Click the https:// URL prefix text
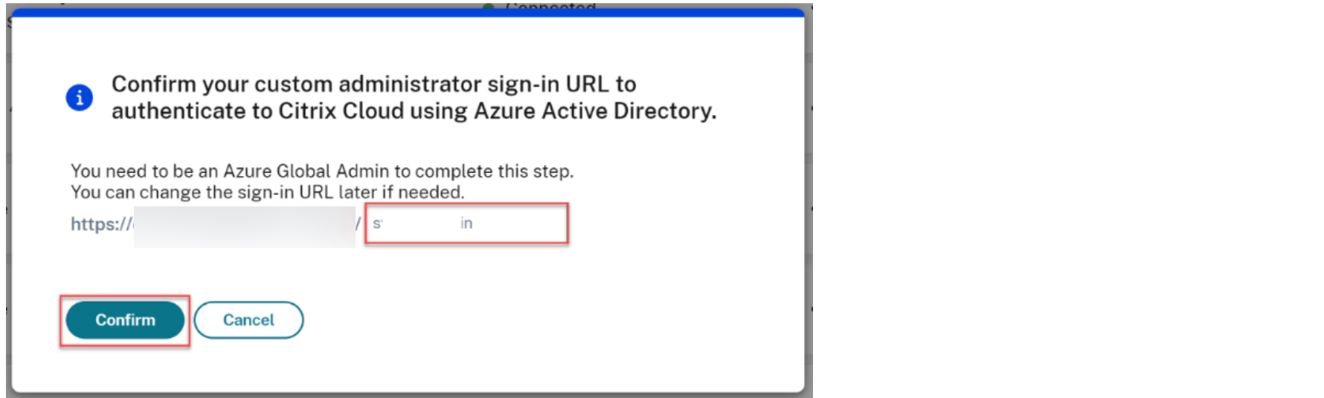 100,224
